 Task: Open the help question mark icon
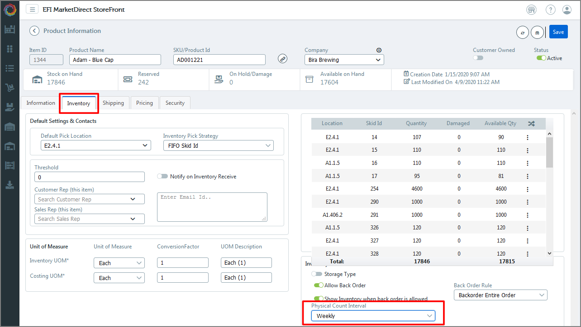pyautogui.click(x=550, y=9)
